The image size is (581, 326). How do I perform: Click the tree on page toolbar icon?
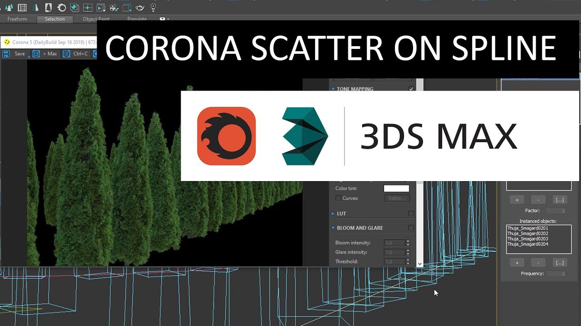(48, 7)
